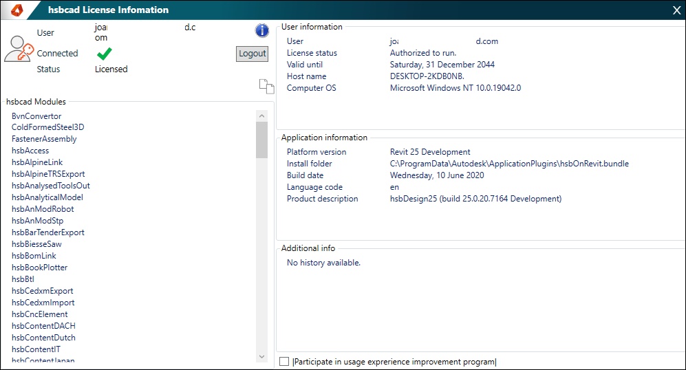Click the 'Authorized to run.' license status

(x=423, y=53)
